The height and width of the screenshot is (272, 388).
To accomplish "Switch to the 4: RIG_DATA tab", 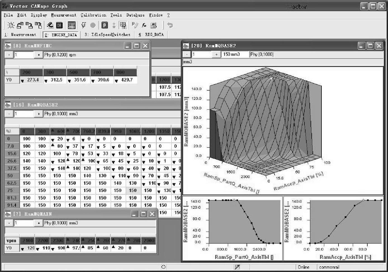I will (151, 35).
